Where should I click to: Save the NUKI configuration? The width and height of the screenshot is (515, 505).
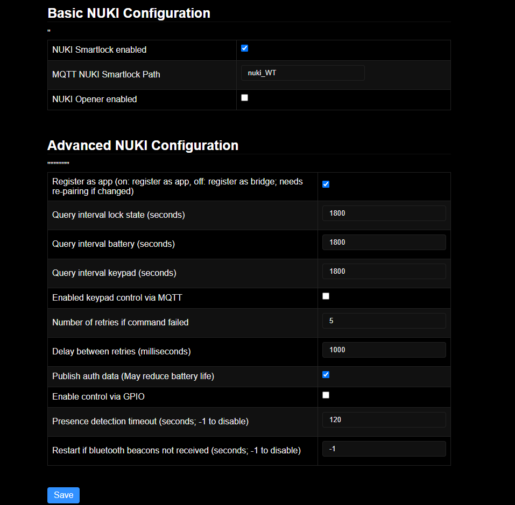(64, 495)
